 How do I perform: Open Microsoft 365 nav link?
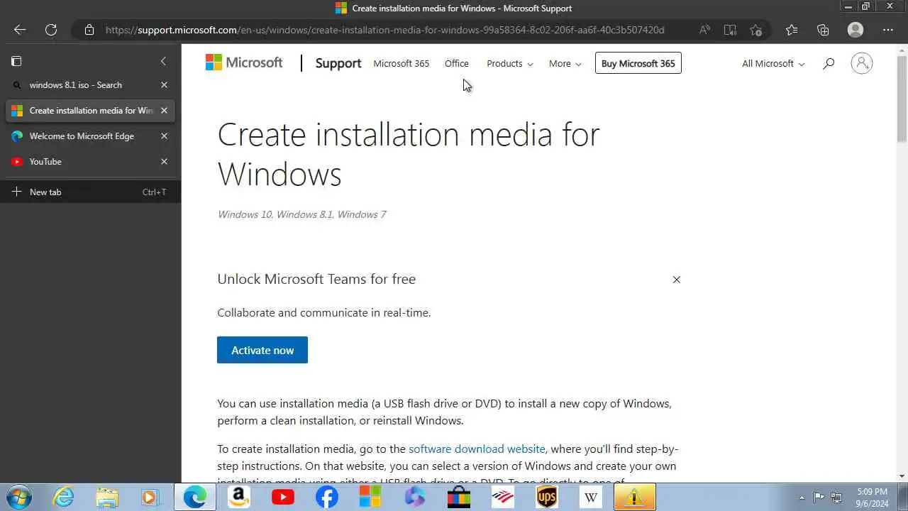point(401,63)
